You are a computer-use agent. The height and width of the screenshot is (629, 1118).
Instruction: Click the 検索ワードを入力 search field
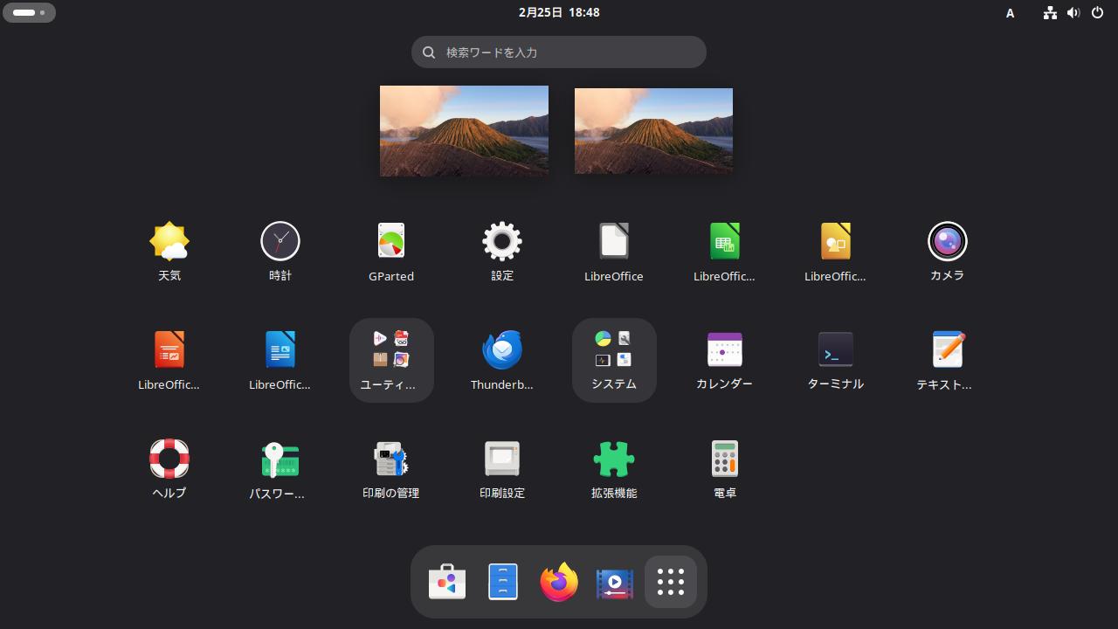tap(559, 52)
